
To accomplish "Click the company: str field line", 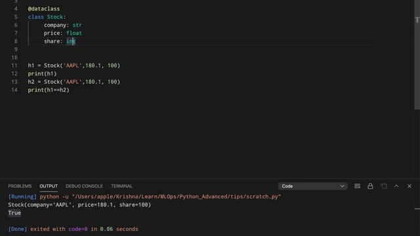I will point(63,25).
